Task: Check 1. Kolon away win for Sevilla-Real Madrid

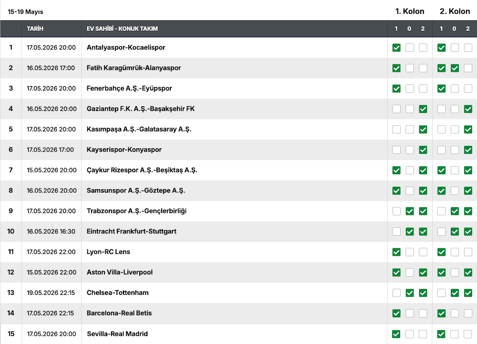Action: click(x=423, y=334)
